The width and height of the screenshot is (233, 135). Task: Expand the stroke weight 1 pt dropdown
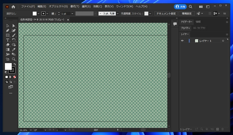tap(72, 13)
